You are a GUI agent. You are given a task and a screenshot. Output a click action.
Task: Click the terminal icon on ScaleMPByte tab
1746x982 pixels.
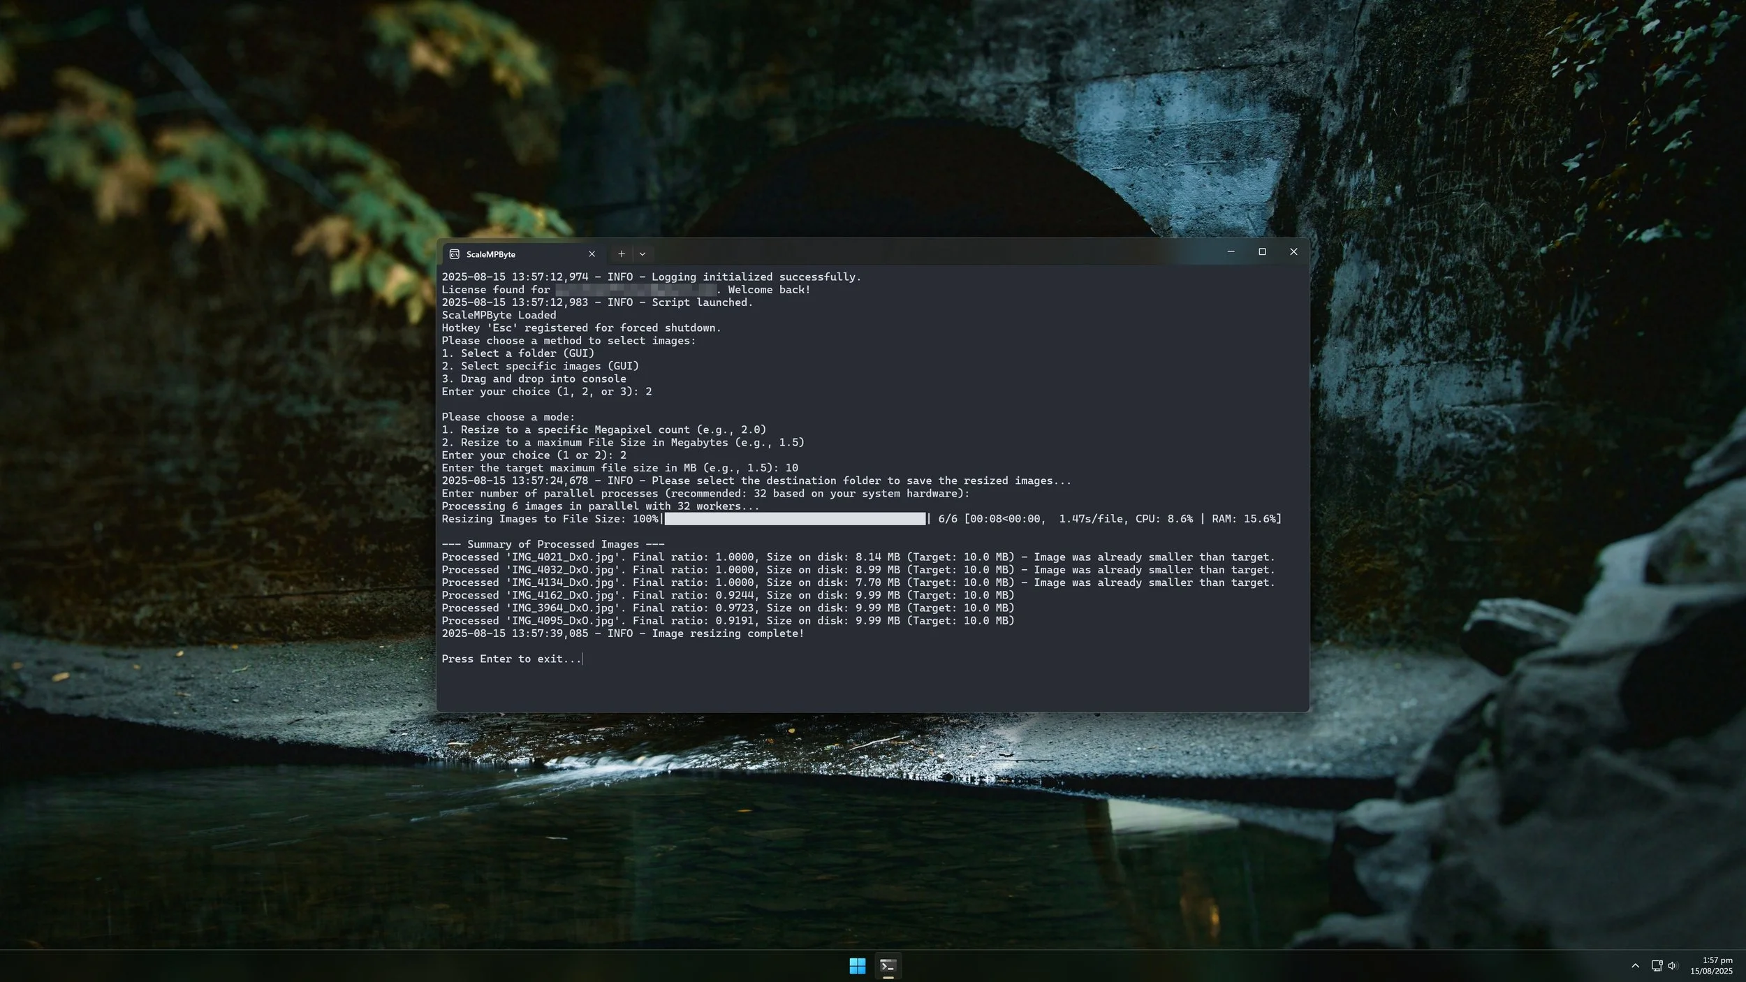(454, 254)
